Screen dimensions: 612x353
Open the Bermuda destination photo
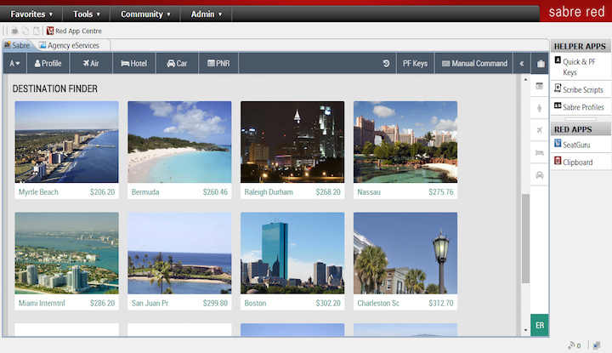pyautogui.click(x=179, y=142)
